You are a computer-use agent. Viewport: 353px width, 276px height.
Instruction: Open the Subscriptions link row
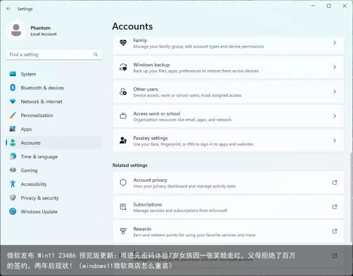228,207
